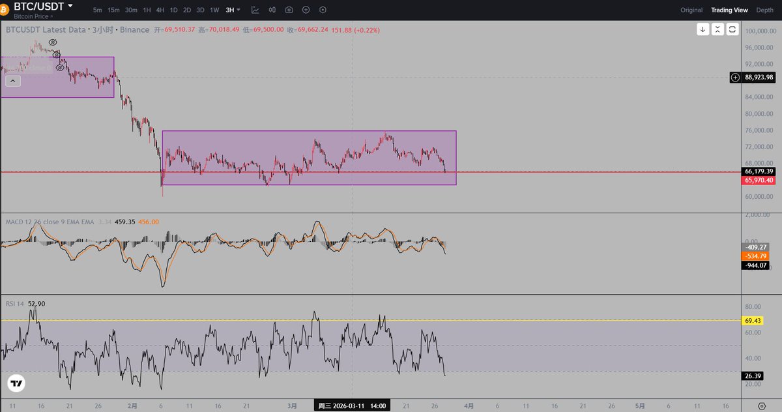Click the yellow 69.43 RSI label
782x412 pixels.
pyautogui.click(x=754, y=321)
